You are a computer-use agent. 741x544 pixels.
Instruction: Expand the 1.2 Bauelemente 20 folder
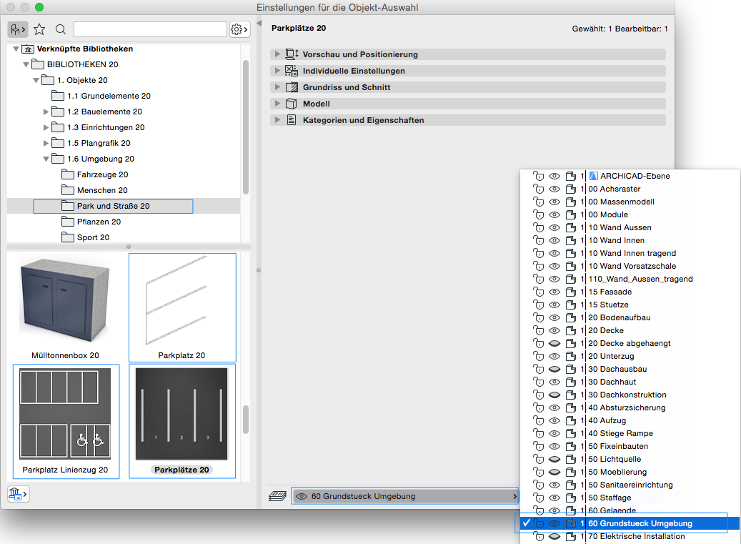click(x=46, y=112)
